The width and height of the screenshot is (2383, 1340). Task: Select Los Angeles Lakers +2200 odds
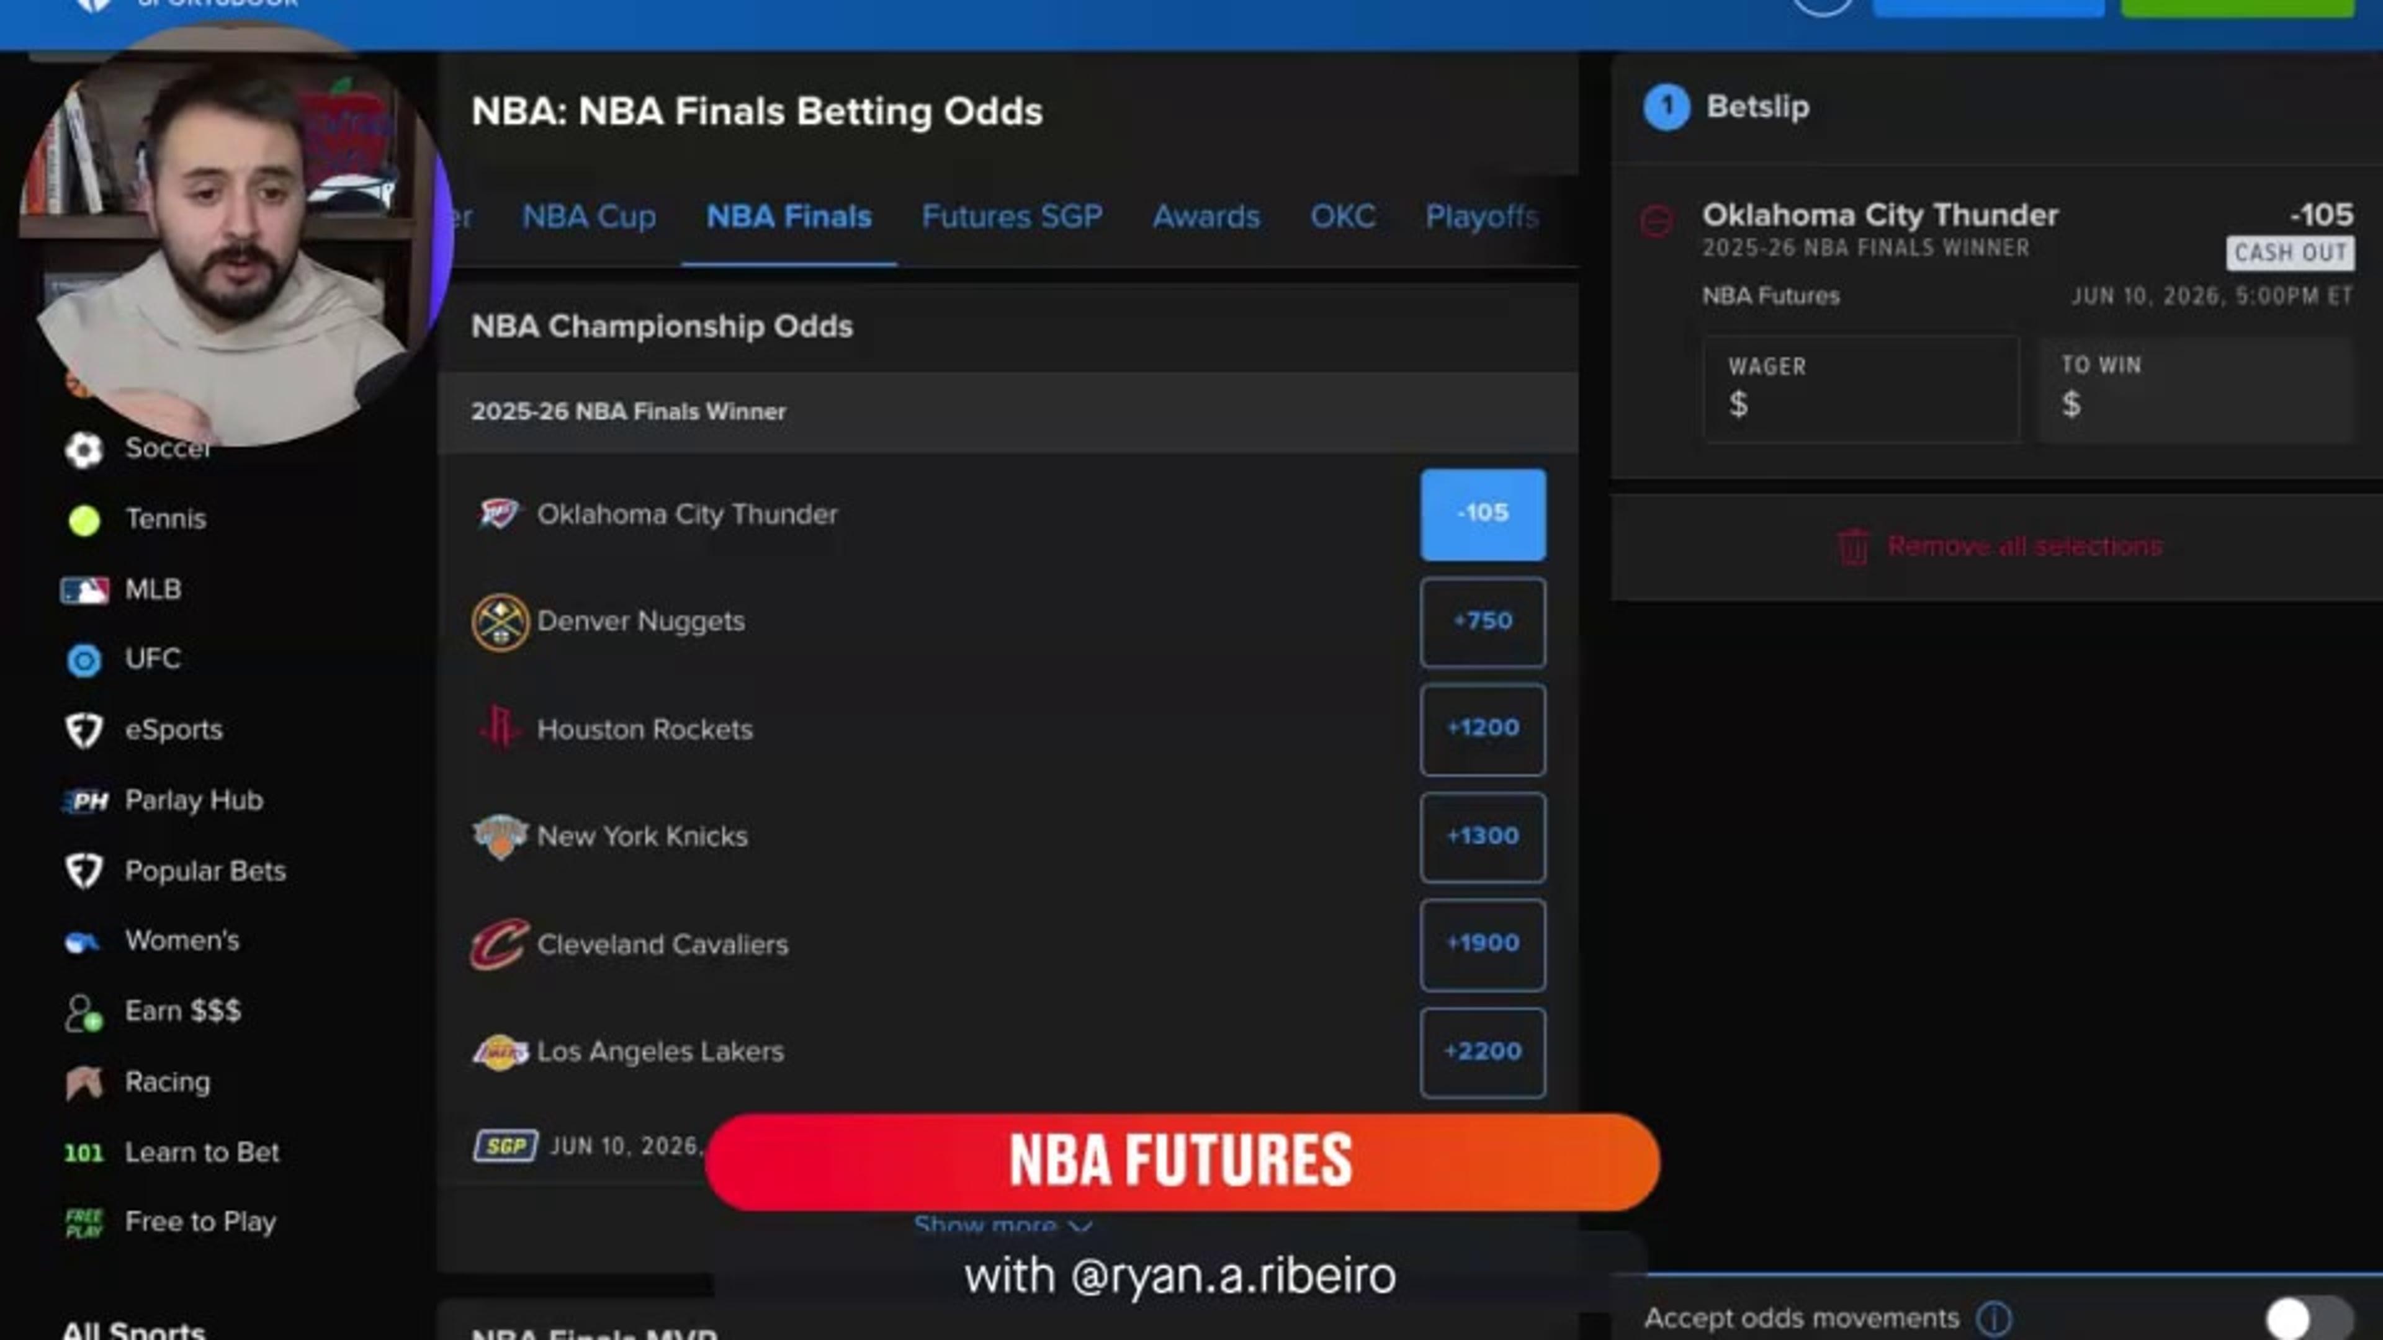point(1483,1052)
